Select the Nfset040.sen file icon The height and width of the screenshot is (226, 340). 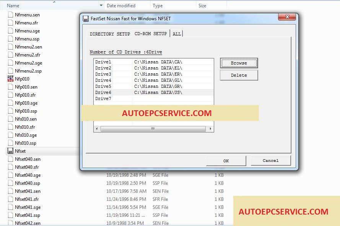click(x=10, y=159)
